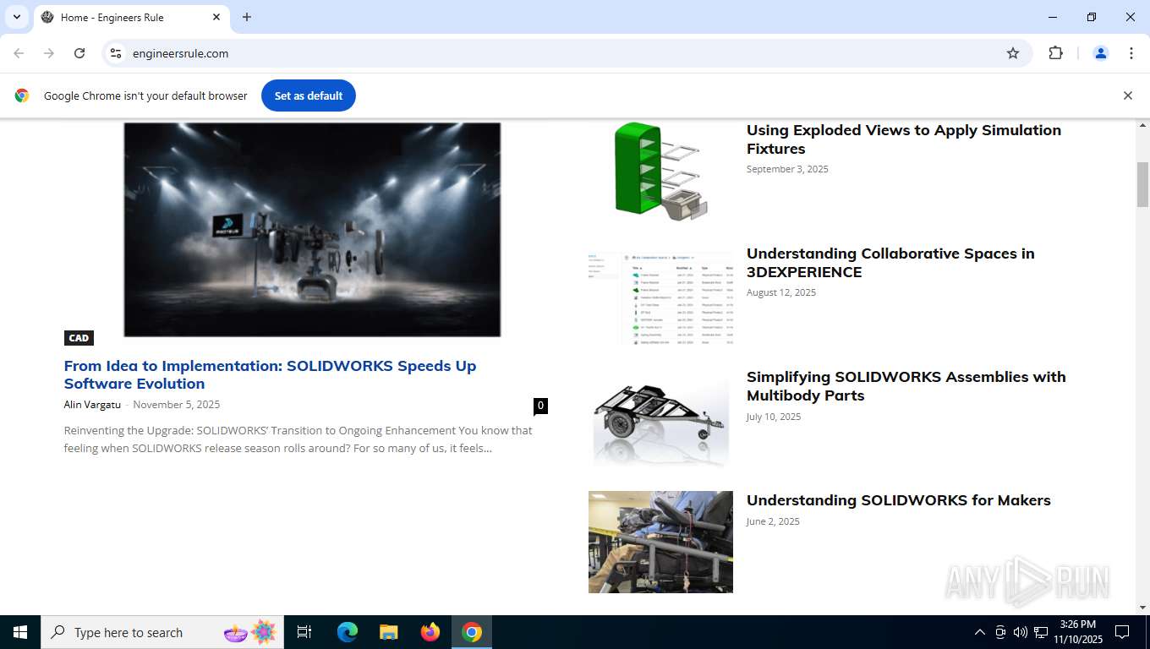Open the Chrome profile avatar
Screen dimensions: 1150x649
(x=1101, y=53)
